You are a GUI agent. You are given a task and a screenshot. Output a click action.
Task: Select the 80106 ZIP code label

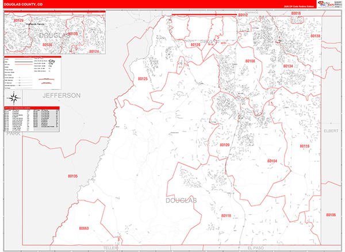point(331,215)
